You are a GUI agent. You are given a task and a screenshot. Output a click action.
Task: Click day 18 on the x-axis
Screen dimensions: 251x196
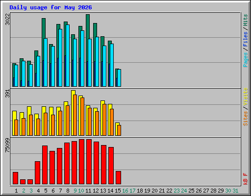tap(140, 191)
